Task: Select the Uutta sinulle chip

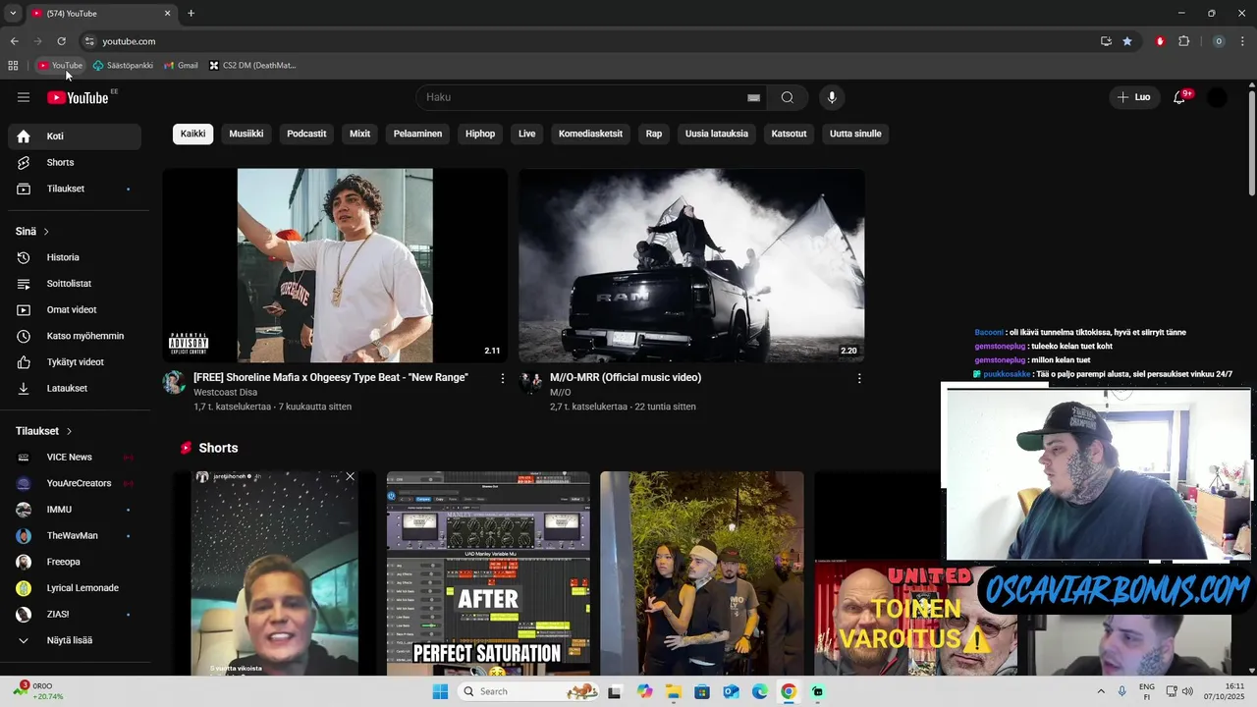Action: (x=855, y=134)
